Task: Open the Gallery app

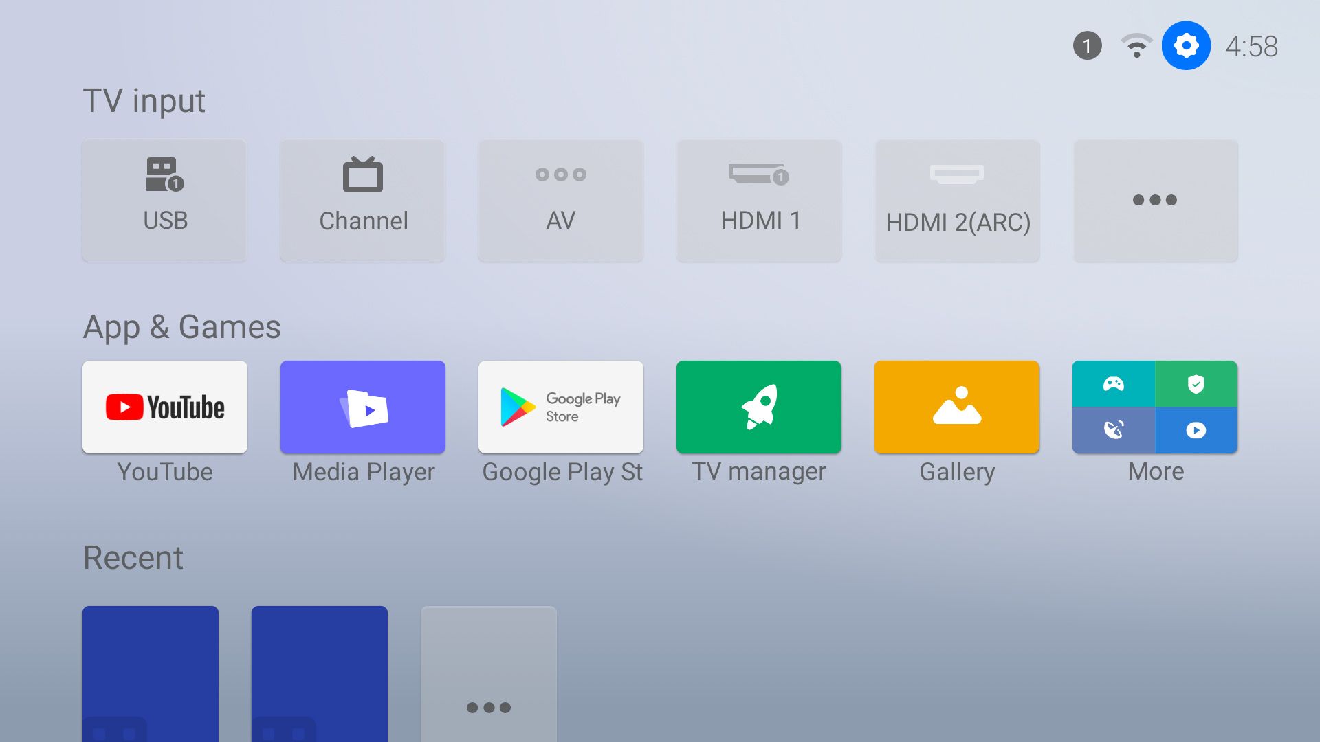Action: (957, 407)
